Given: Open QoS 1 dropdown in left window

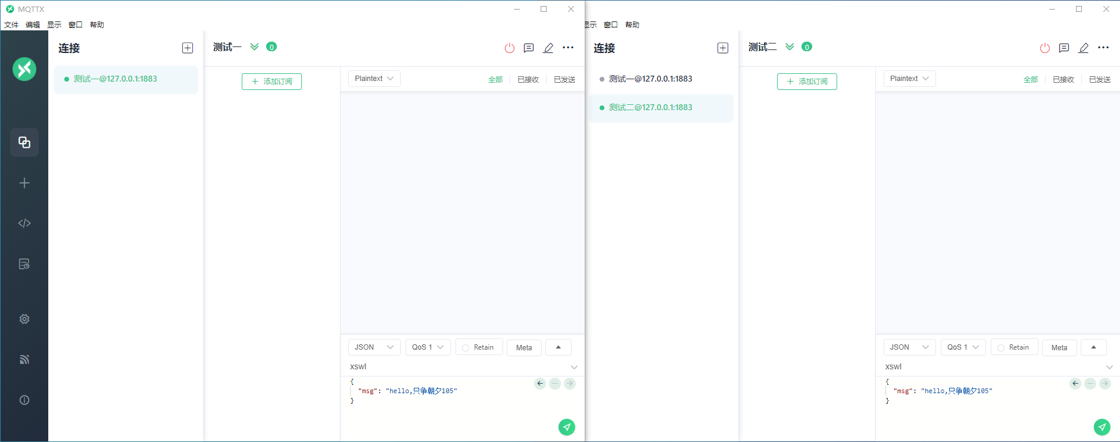Looking at the screenshot, I should pos(428,347).
